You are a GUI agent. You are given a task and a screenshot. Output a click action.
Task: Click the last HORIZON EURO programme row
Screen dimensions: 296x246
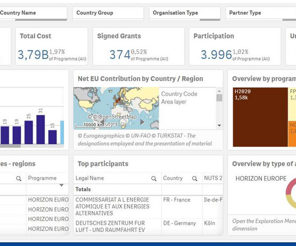click(x=49, y=229)
